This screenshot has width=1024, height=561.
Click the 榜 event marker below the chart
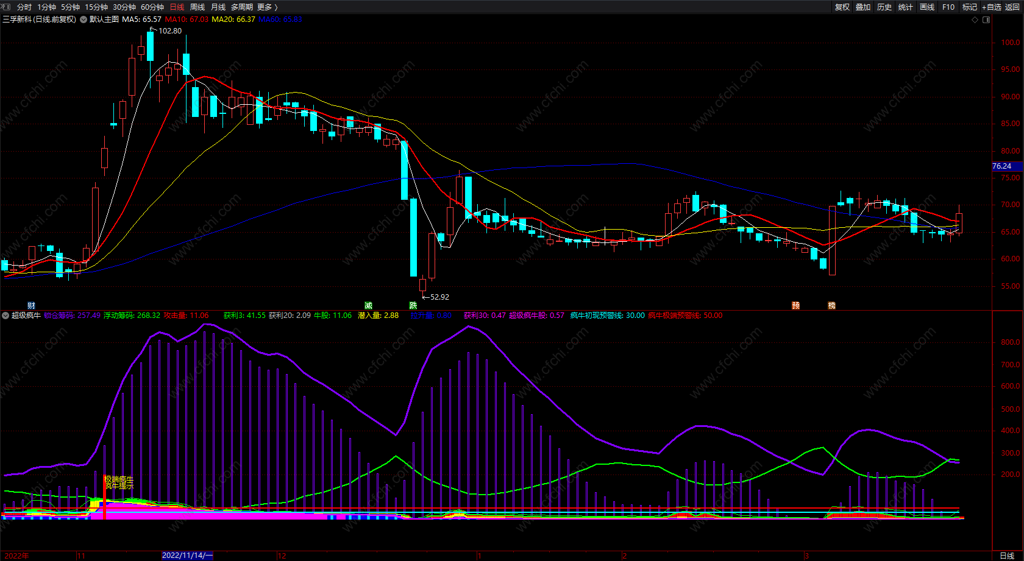coord(831,306)
